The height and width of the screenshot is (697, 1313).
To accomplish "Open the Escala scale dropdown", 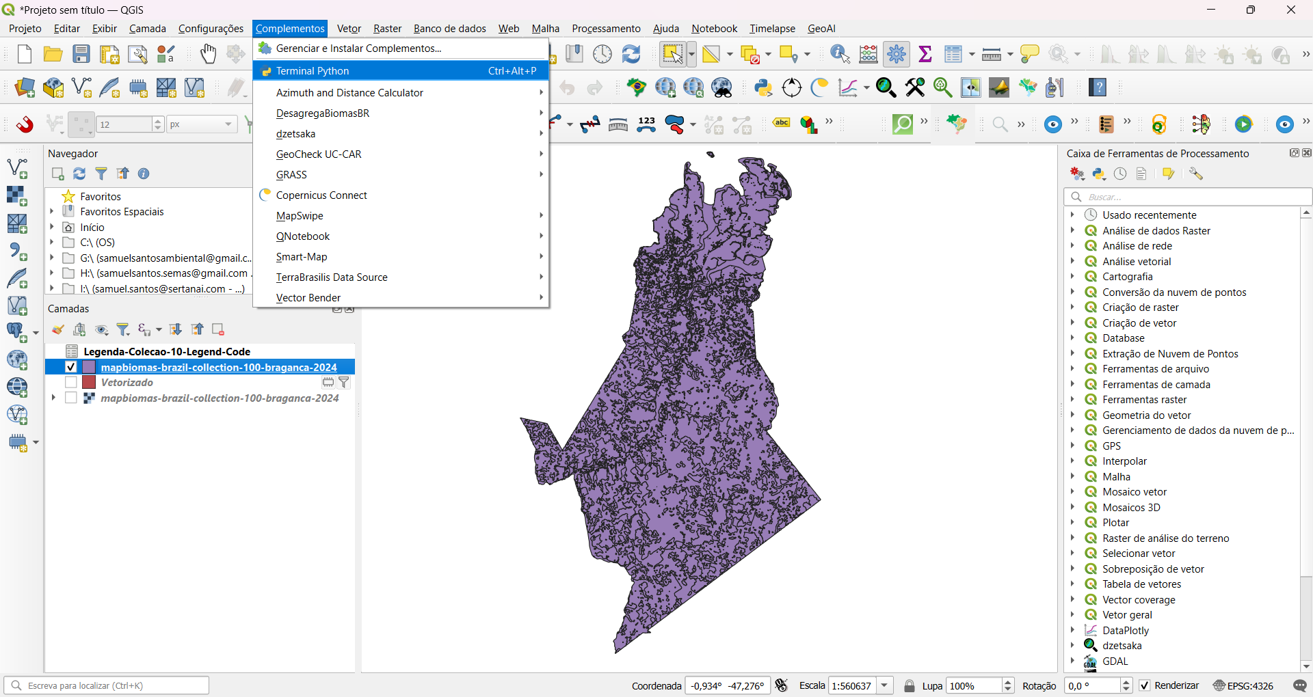I will click(x=885, y=685).
